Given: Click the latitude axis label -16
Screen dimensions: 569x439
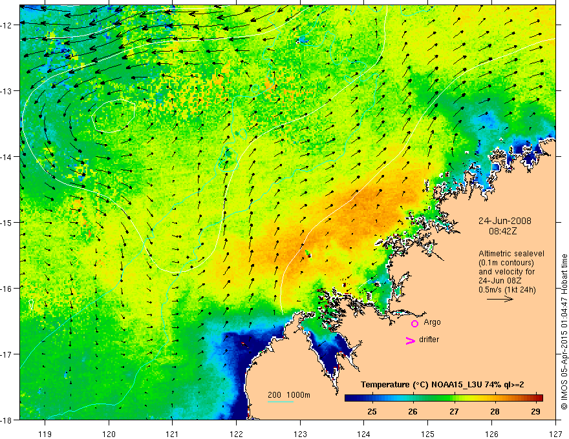Looking at the screenshot, I should click(7, 289).
